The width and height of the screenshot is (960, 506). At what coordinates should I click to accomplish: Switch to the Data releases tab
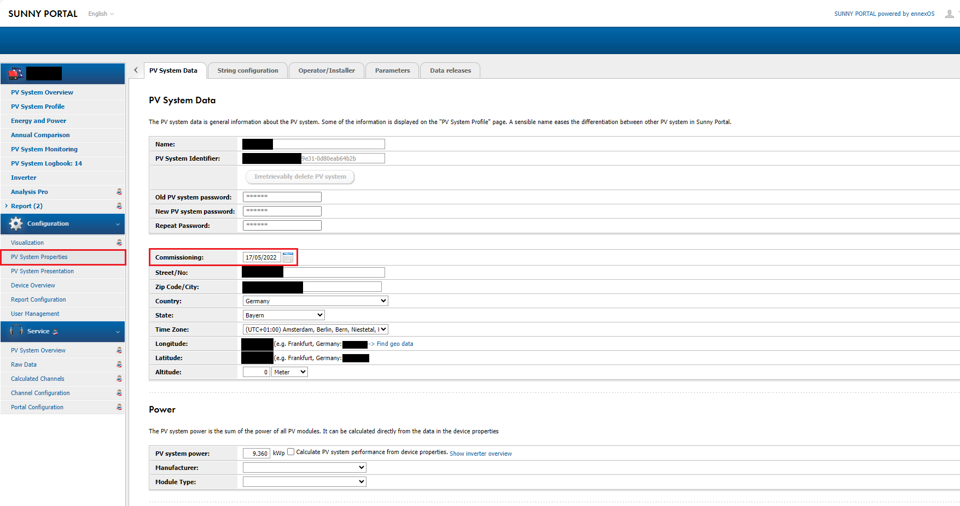click(450, 70)
